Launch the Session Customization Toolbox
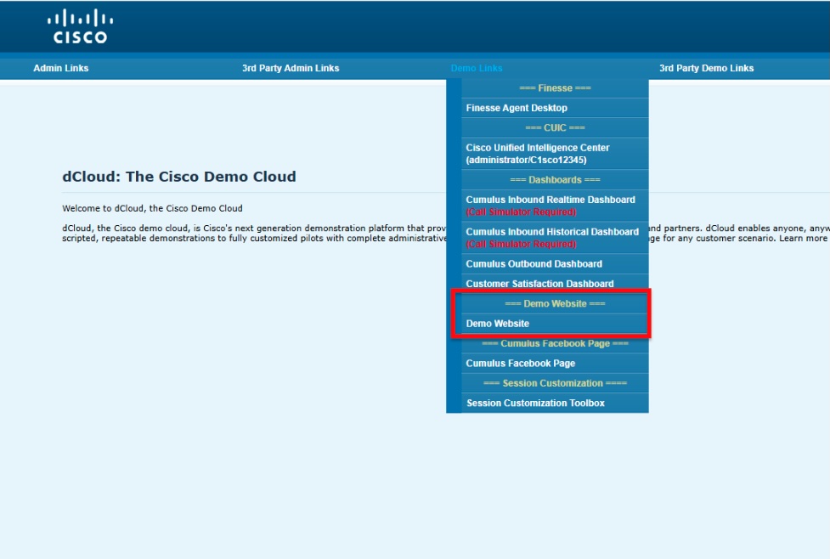The width and height of the screenshot is (830, 559). [535, 404]
